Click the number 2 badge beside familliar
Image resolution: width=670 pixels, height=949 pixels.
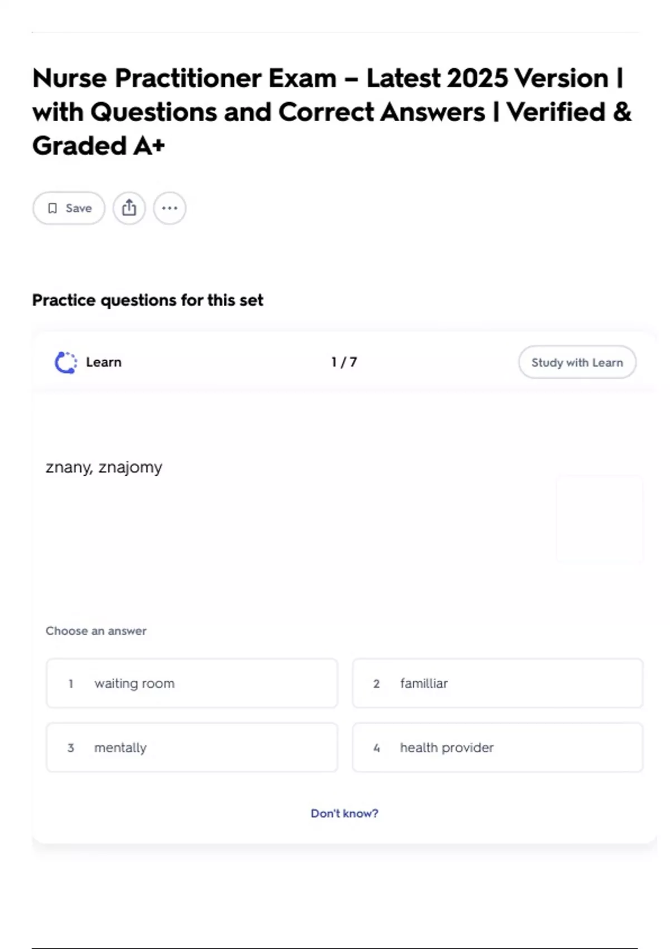pos(376,684)
